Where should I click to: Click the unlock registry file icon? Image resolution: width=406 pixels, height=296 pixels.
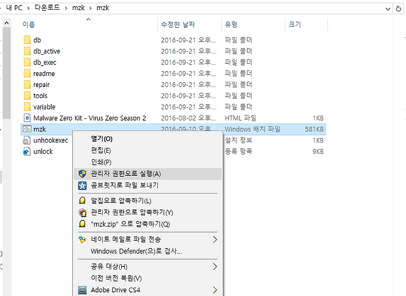(27, 151)
